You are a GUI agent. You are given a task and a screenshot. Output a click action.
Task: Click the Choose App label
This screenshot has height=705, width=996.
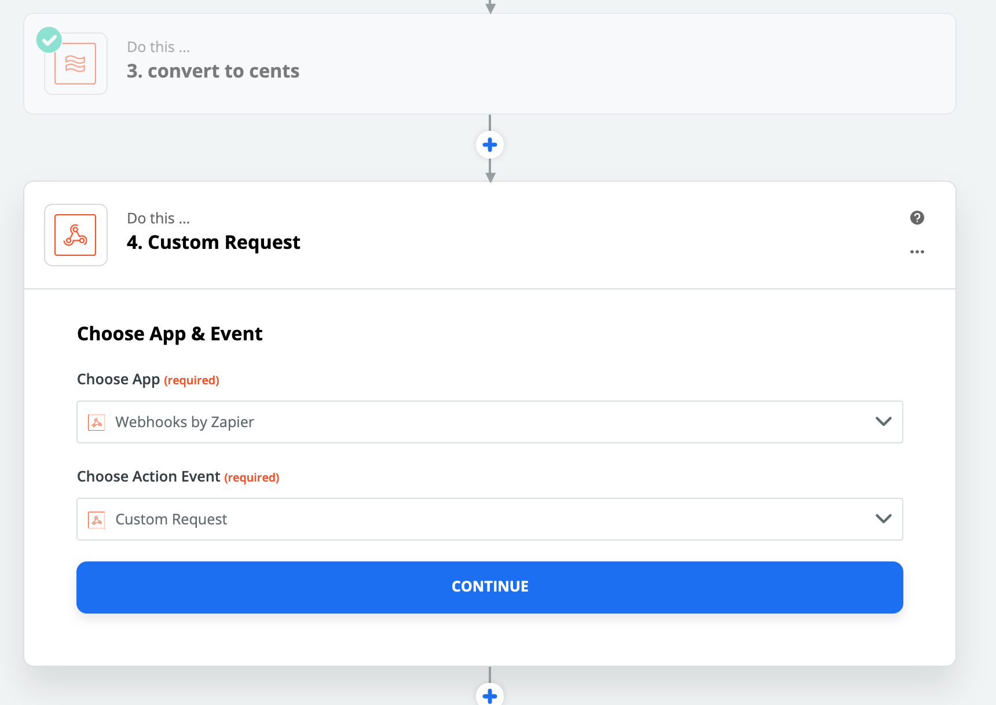pyautogui.click(x=118, y=380)
